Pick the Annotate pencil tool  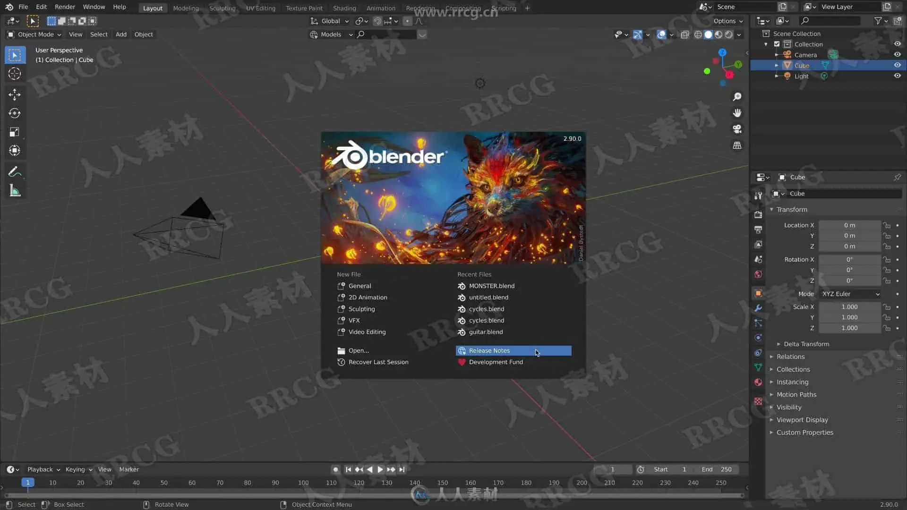coord(15,172)
